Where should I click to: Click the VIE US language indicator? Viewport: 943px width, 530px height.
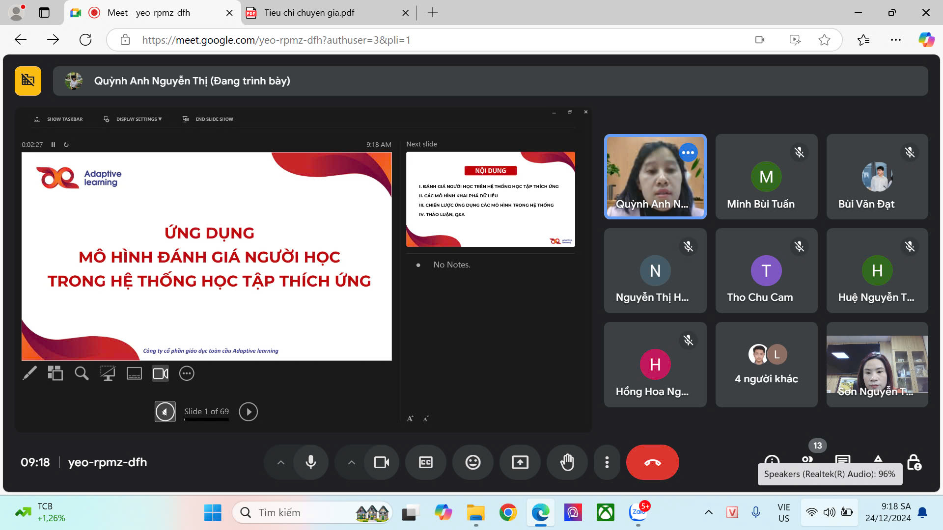(x=784, y=513)
